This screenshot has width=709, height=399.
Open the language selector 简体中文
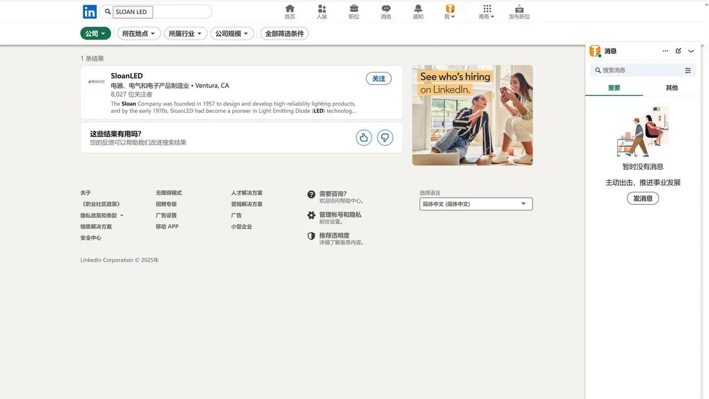476,204
